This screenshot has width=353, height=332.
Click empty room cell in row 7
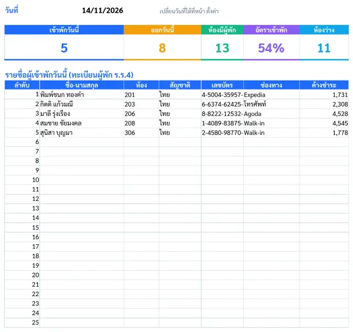pyautogui.click(x=141, y=151)
